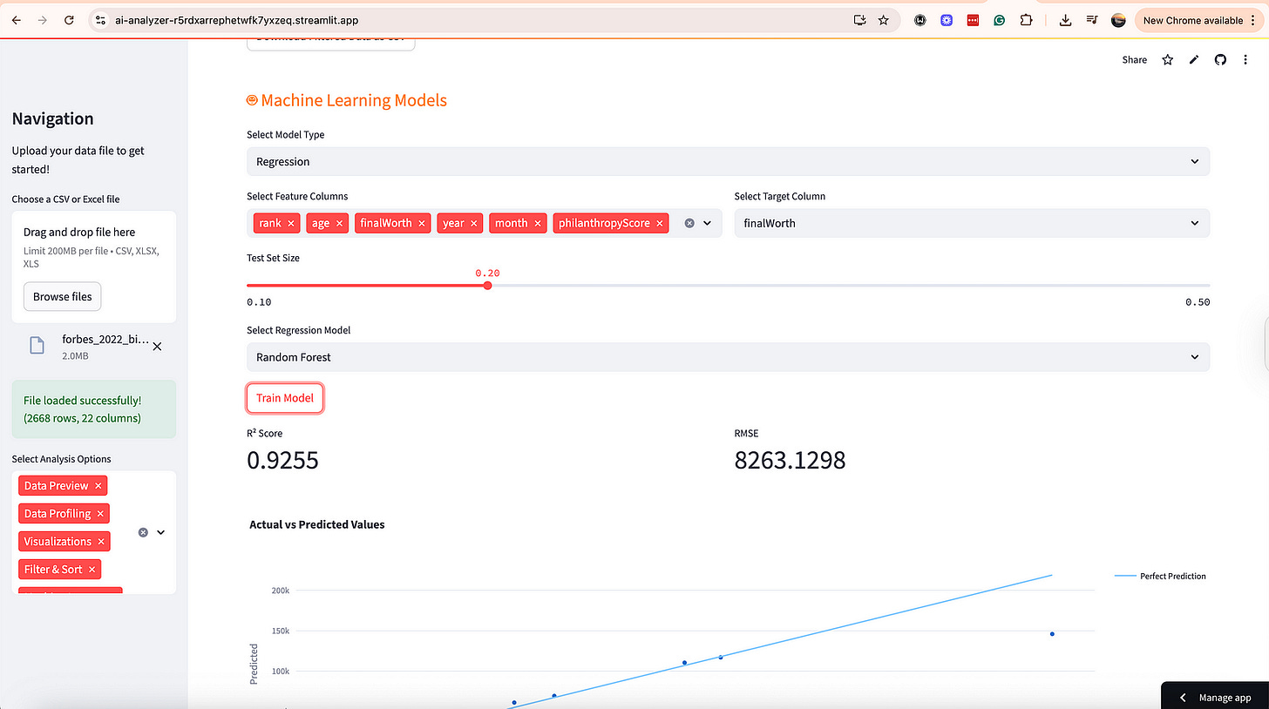Screen dimensions: 1269x709
Task: Open the media control icon in toolbar
Action: click(x=1092, y=20)
